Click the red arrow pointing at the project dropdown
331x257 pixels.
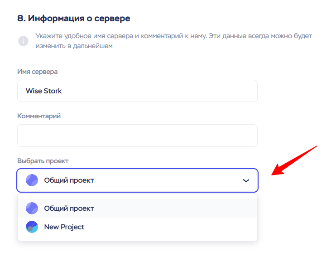[x=295, y=161]
